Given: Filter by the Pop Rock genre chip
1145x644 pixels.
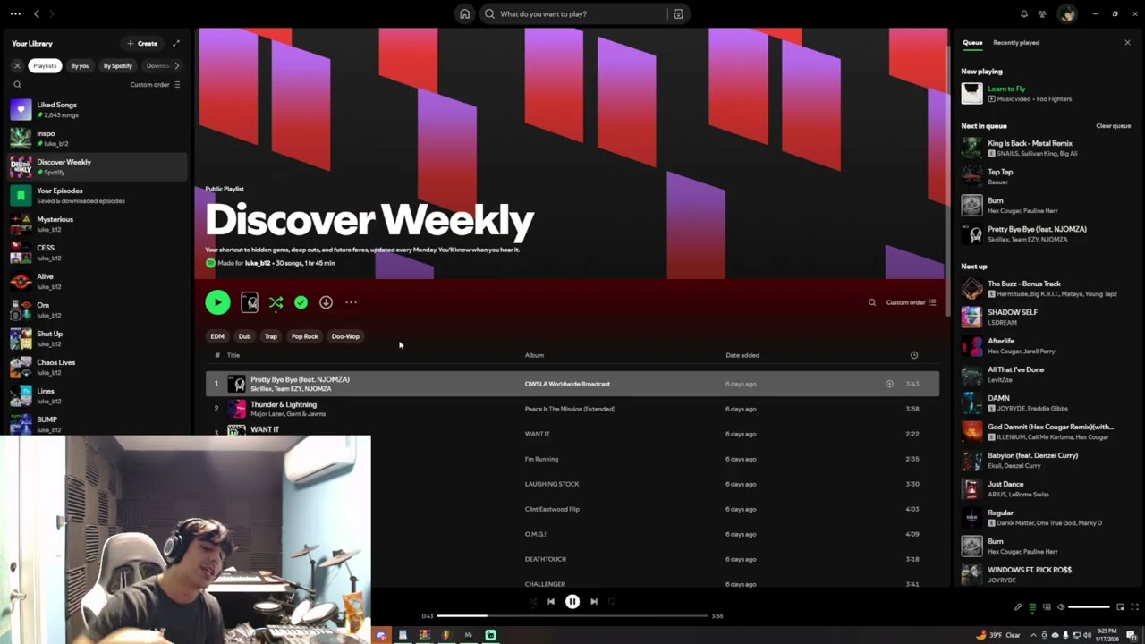Looking at the screenshot, I should pos(304,336).
